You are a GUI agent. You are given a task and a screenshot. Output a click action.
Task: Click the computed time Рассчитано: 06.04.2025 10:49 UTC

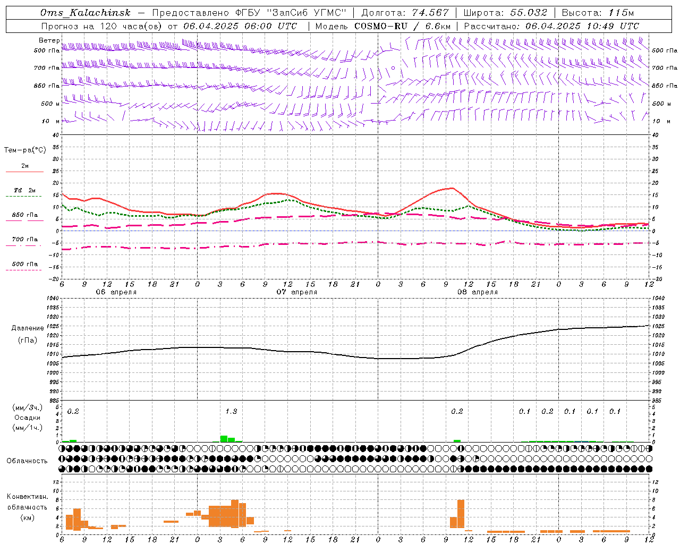[x=551, y=26]
